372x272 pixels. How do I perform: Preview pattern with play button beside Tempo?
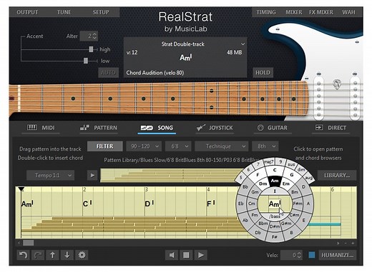pyautogui.click(x=92, y=176)
